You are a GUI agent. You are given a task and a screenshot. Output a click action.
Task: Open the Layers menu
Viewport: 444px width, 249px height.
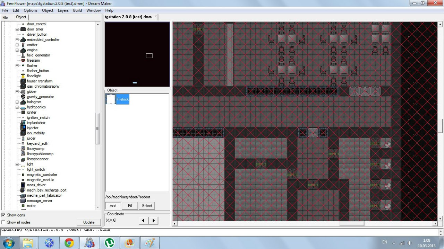pos(63,10)
